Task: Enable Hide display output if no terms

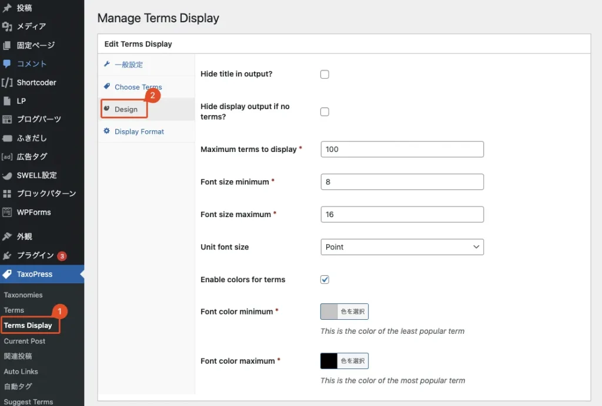Action: coord(325,112)
